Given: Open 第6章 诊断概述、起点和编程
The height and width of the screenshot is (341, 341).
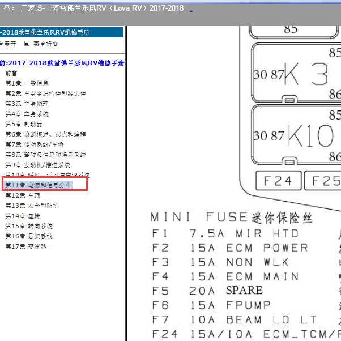Looking at the screenshot, I should point(45,134).
